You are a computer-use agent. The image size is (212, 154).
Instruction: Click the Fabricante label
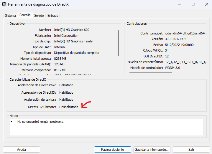pyautogui.click(x=43, y=36)
